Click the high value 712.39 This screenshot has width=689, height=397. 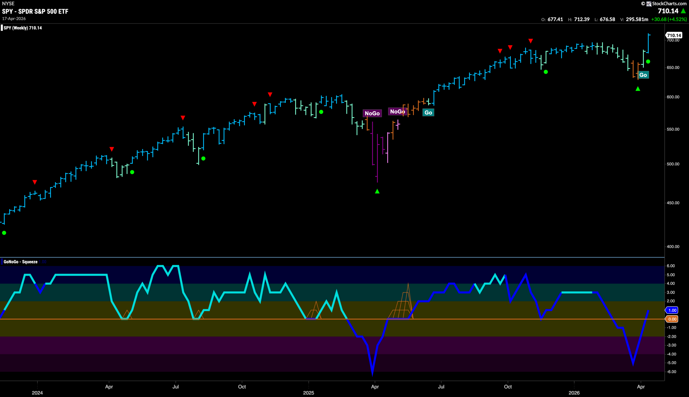point(582,19)
